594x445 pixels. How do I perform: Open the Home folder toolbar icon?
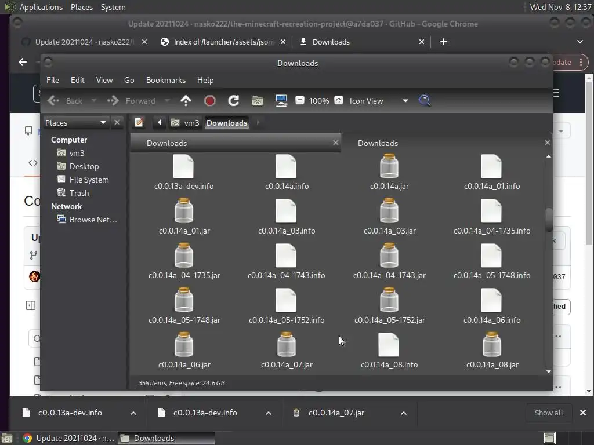point(258,101)
